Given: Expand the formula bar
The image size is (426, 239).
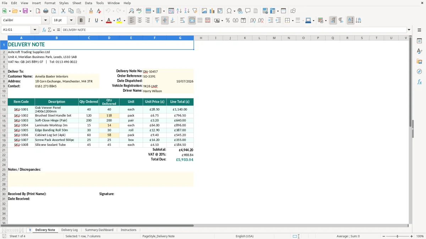Looking at the screenshot, I should click(409, 30).
